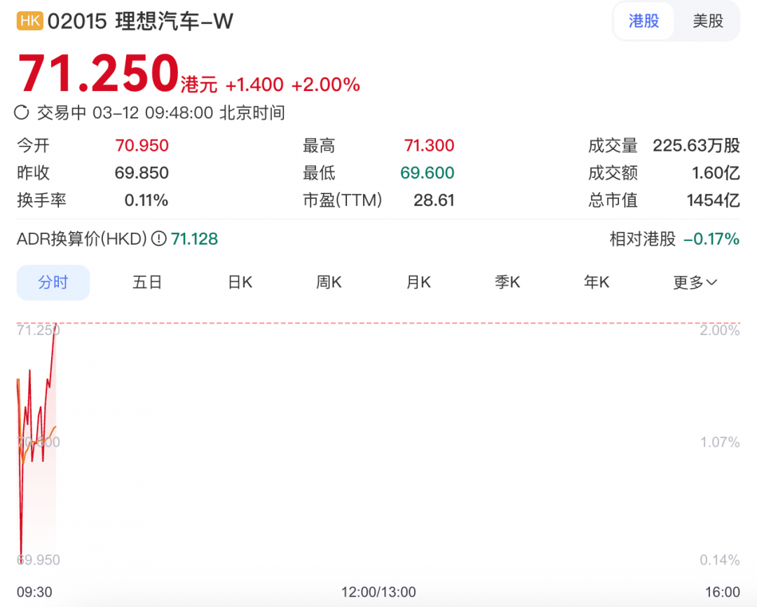
Task: Click the 相对港股 value -0.17%
Action: 711,238
